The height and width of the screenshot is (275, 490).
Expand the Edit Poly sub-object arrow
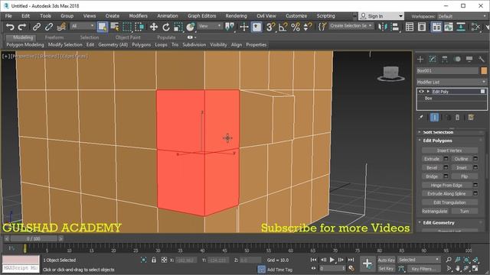point(428,92)
